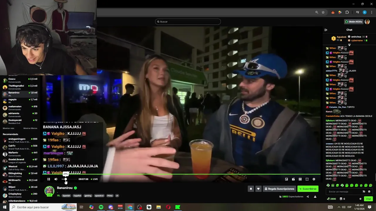Toggle theater mode in the player
Image resolution: width=376 pixels, height=211 pixels.
300,179
